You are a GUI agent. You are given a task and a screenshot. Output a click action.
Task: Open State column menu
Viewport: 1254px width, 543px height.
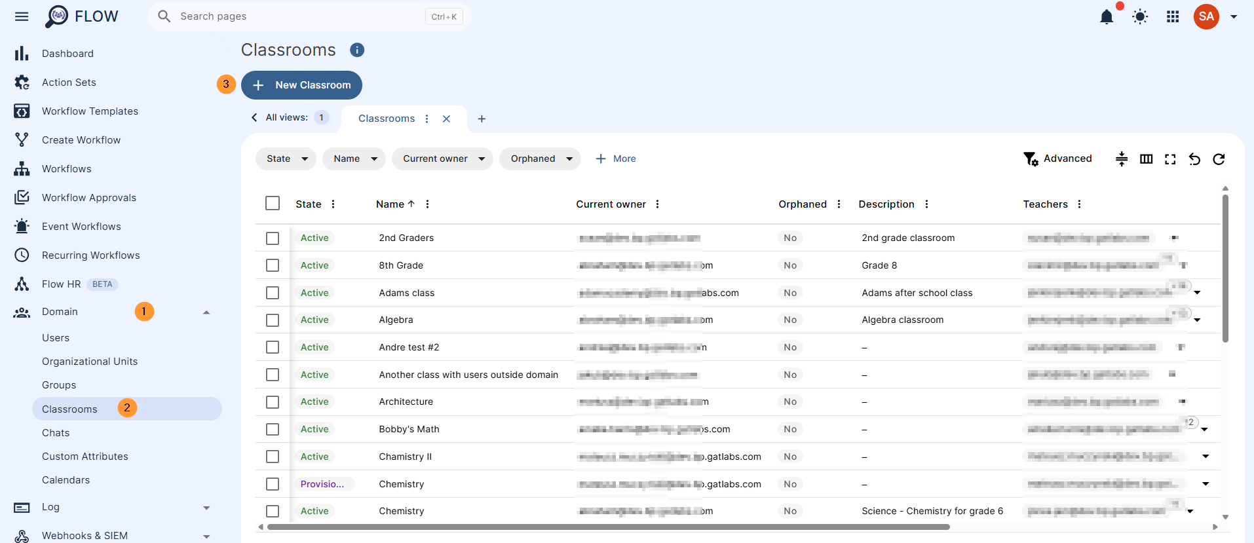333,204
